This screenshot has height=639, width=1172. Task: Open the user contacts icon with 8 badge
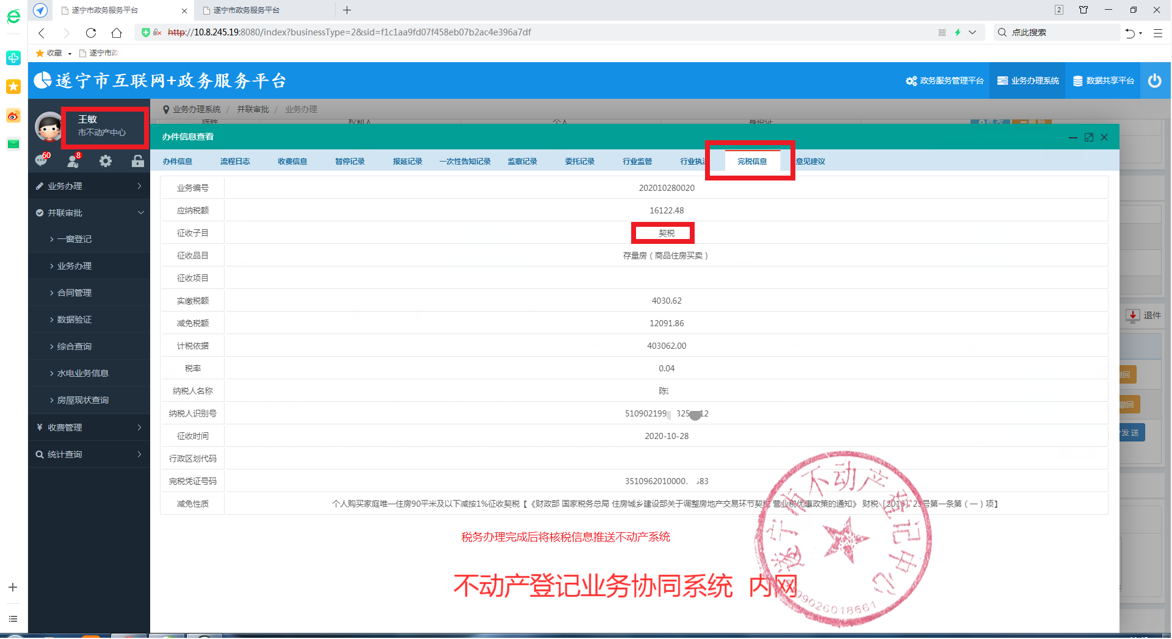[73, 160]
